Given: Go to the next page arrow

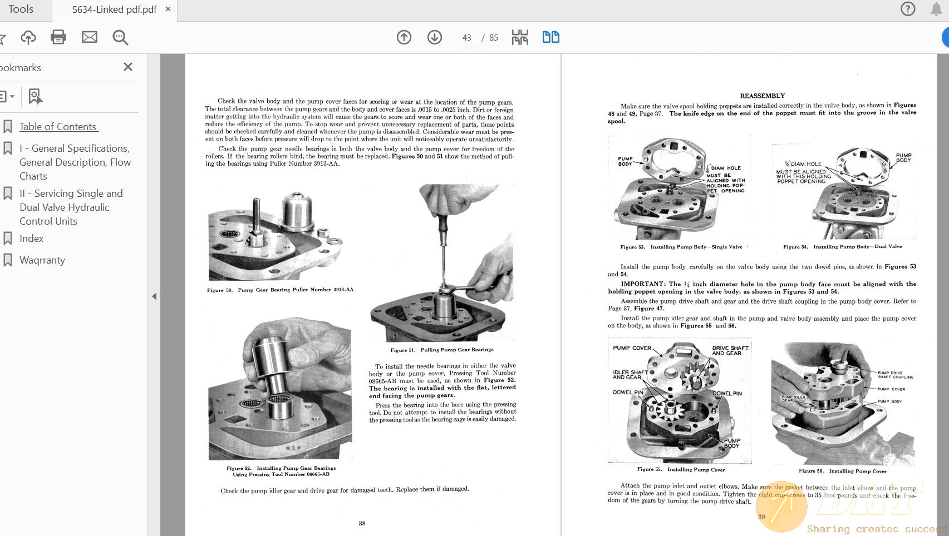Looking at the screenshot, I should tap(435, 37).
